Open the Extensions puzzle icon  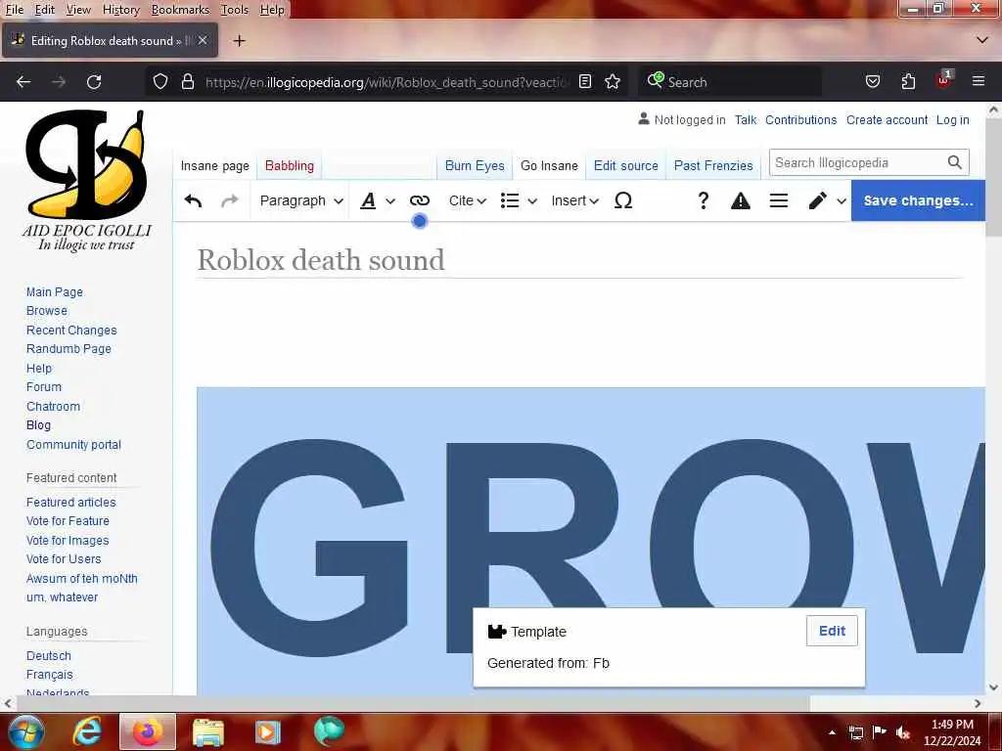point(908,82)
